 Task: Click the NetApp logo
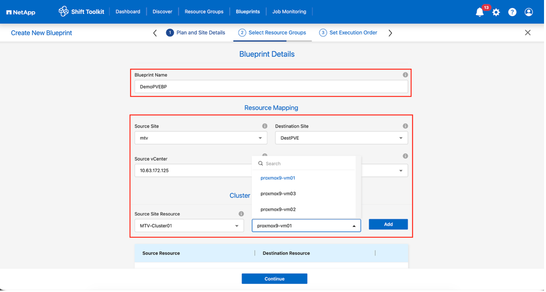coord(21,12)
